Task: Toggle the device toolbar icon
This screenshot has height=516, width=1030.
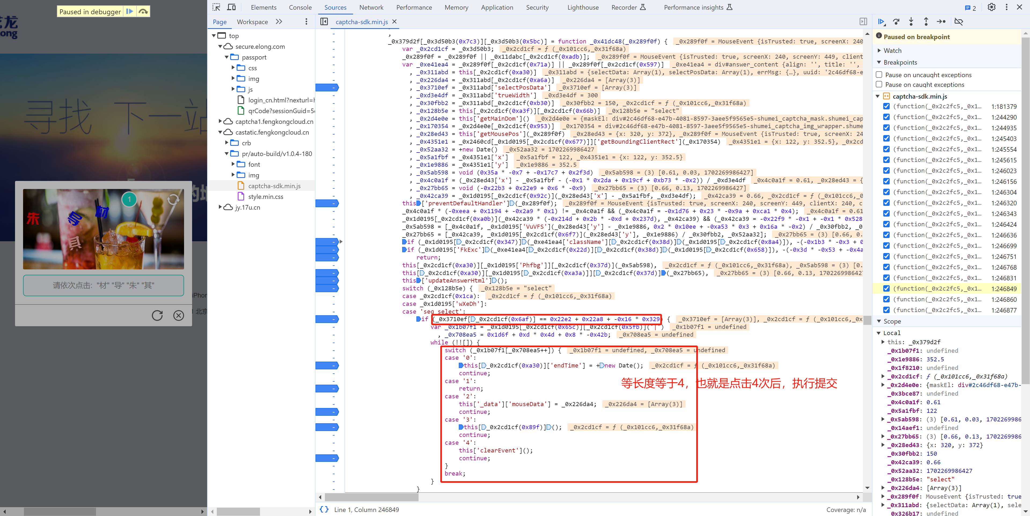Action: 231,7
